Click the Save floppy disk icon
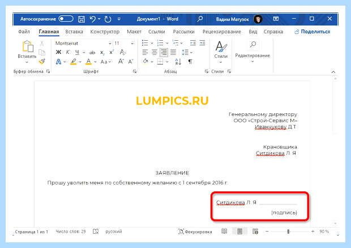Screen dimensions: 351x248 click(82, 19)
